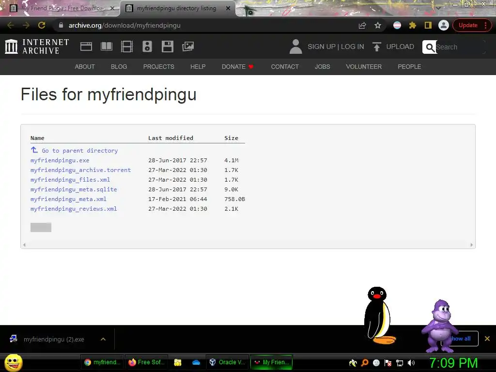The image size is (496, 372).
Task: Switch to Chrome myfriend... taskbar button
Action: click(x=102, y=362)
